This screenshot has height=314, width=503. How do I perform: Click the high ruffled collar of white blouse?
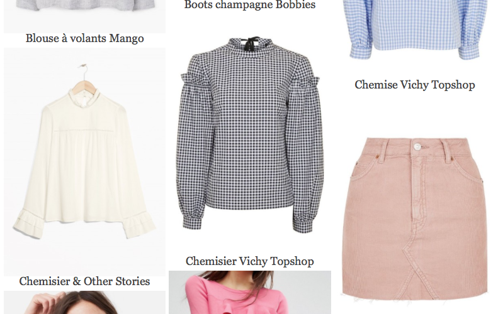pyautogui.click(x=84, y=95)
